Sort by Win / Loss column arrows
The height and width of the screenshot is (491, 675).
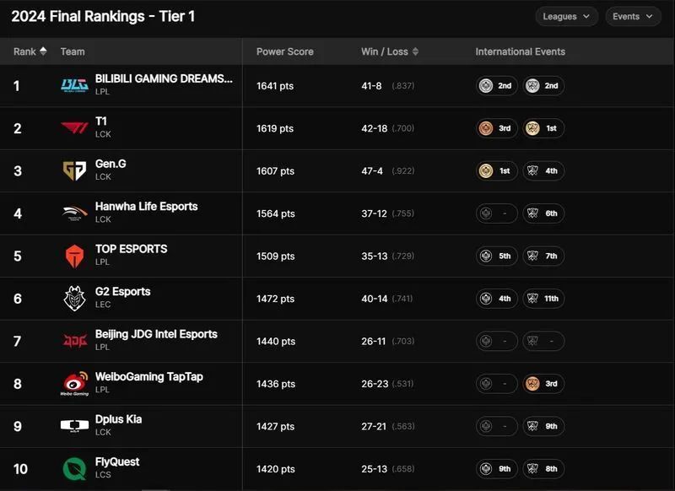coord(415,51)
